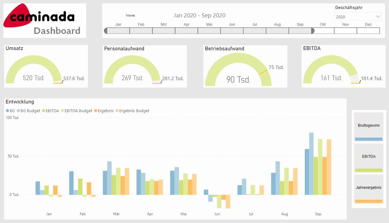Click the Caminada Dashboard logo

pyautogui.click(x=44, y=20)
